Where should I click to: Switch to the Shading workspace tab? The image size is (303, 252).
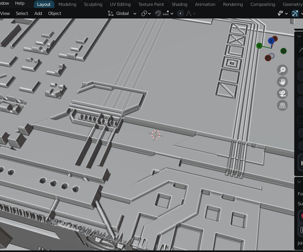[x=179, y=5]
